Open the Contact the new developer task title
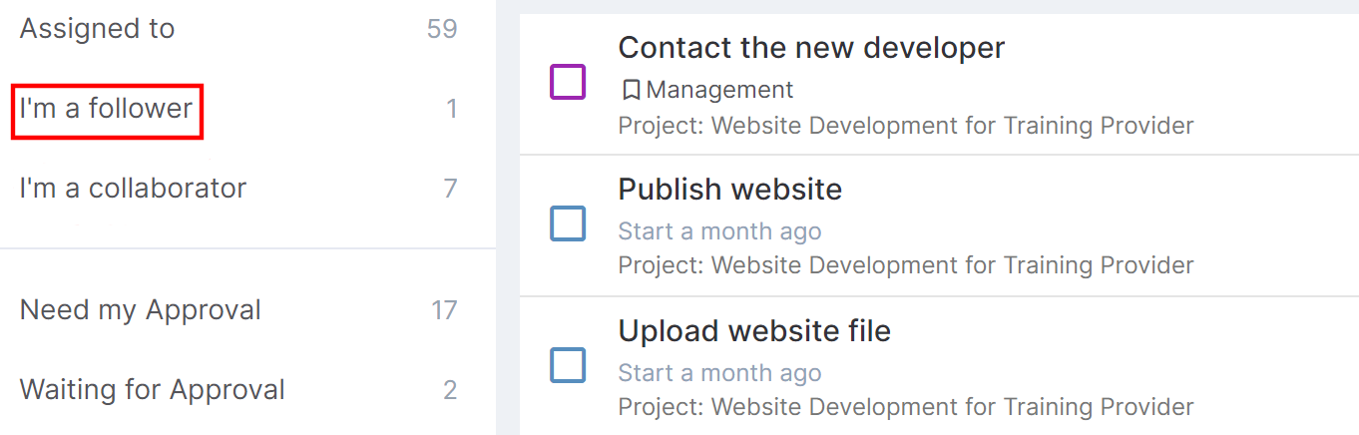1359x435 pixels. tap(811, 47)
